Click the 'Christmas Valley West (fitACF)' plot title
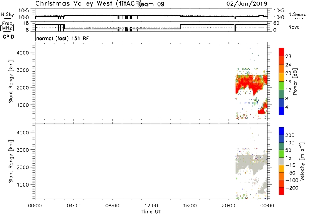 (x=88, y=4)
